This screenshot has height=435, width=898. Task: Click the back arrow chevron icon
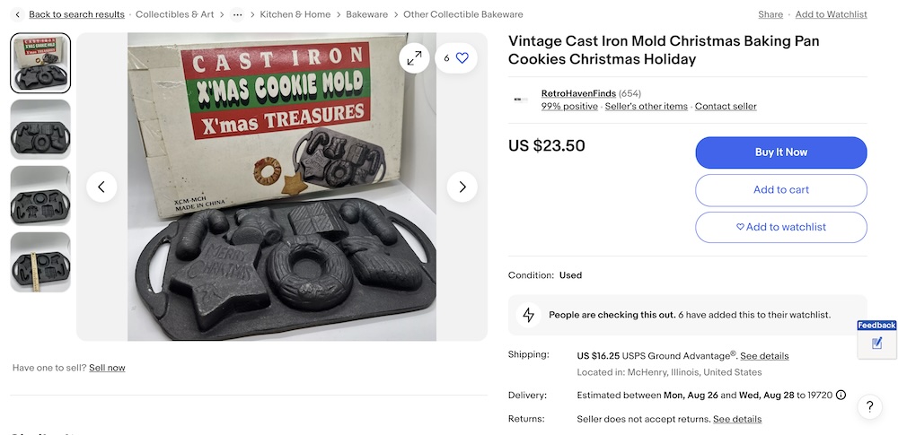point(17,14)
